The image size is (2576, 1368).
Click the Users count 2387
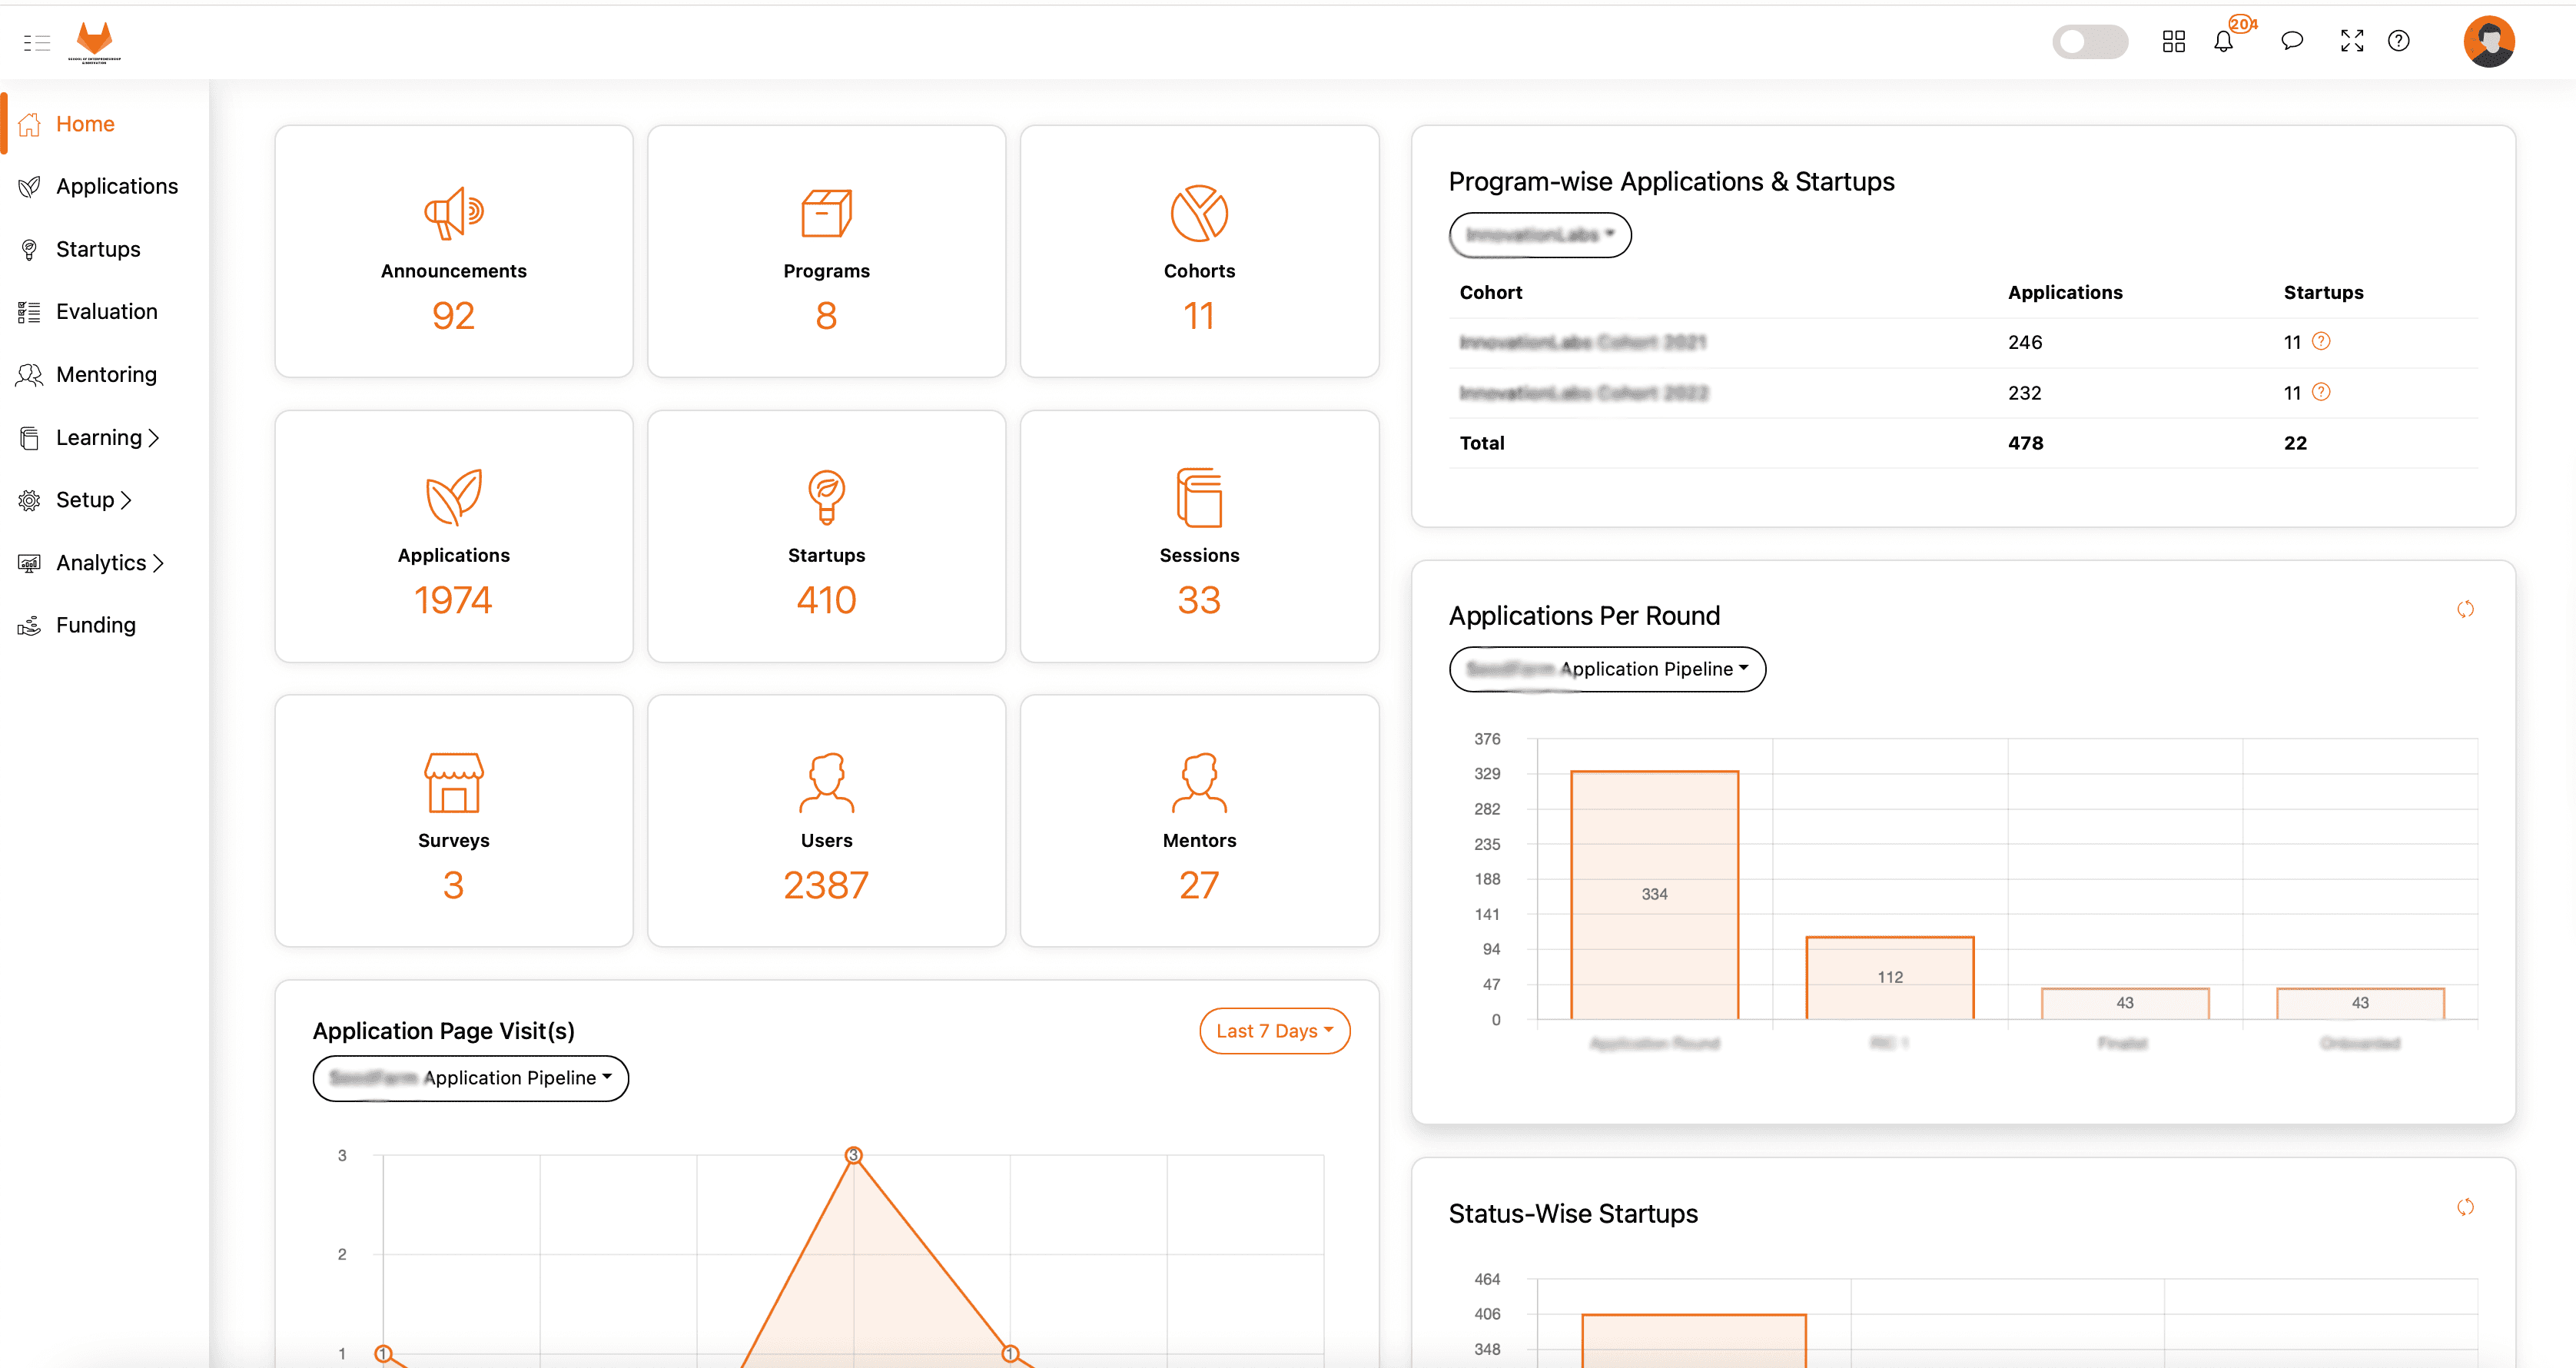pos(826,885)
